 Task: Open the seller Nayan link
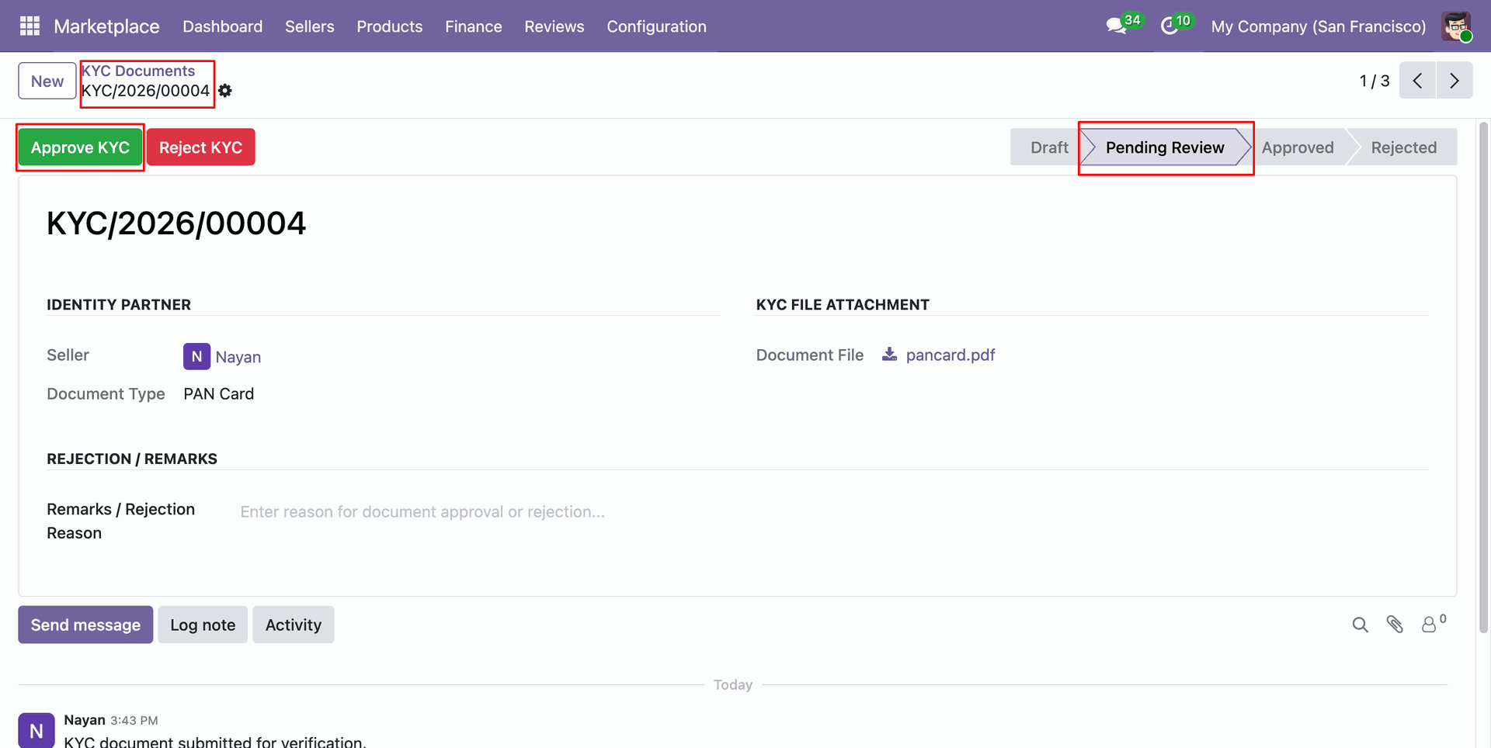point(238,357)
